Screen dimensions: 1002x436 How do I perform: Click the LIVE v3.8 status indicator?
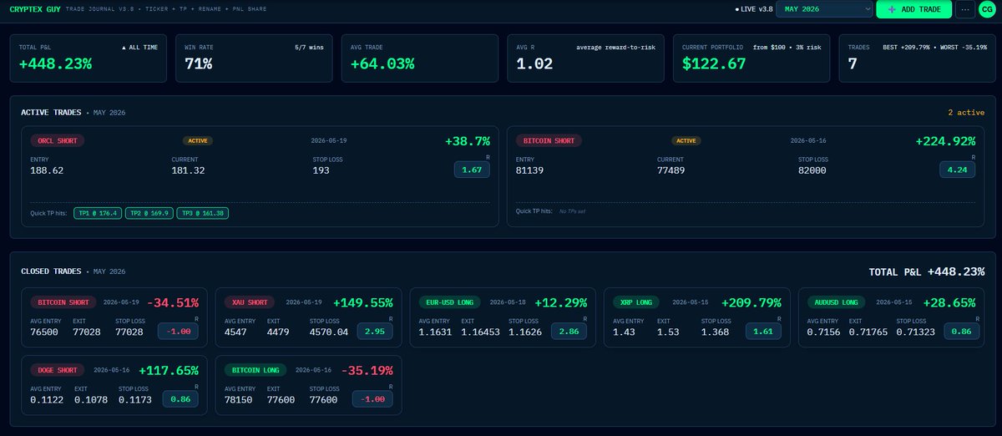[x=752, y=9]
